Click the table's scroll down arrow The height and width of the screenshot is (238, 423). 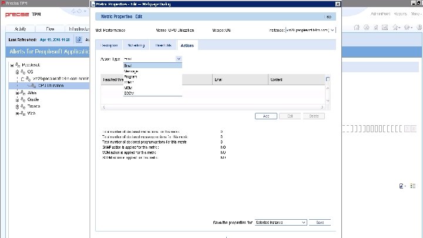tap(328, 100)
